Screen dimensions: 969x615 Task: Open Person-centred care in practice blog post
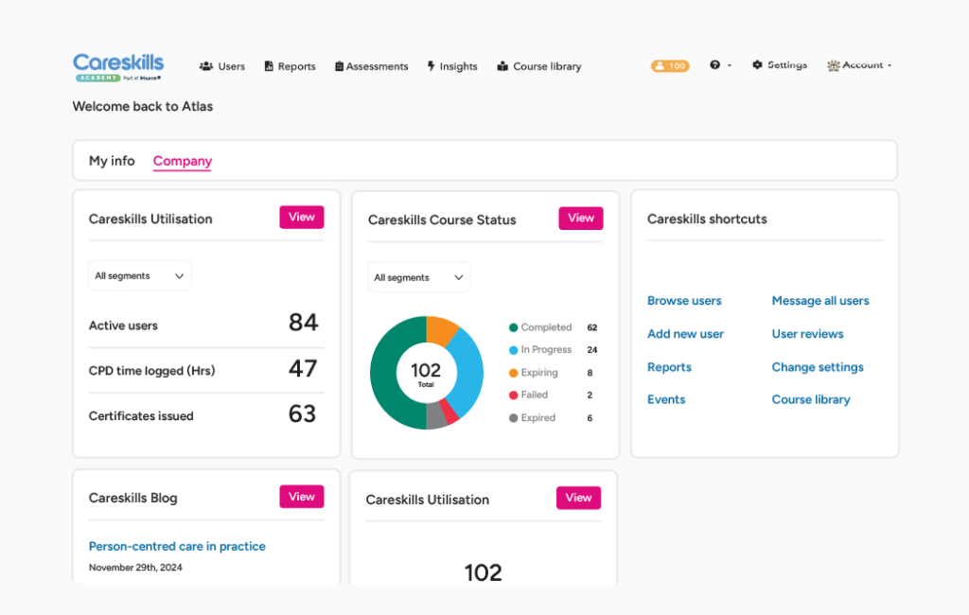tap(177, 546)
